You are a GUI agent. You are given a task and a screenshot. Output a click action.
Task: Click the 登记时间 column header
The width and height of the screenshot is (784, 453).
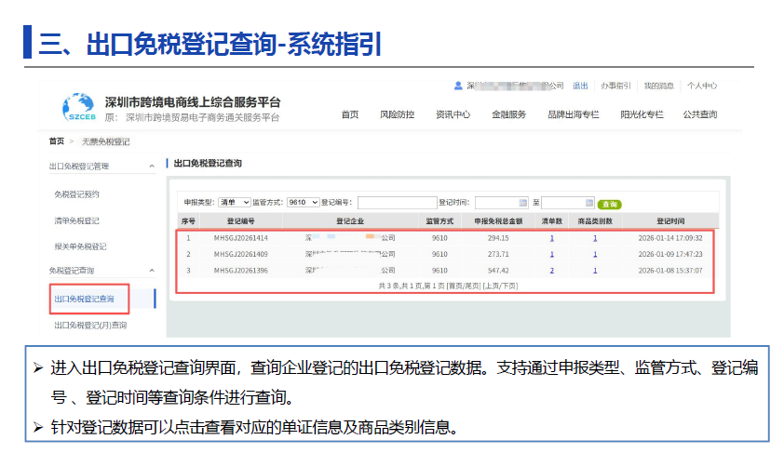(x=670, y=221)
